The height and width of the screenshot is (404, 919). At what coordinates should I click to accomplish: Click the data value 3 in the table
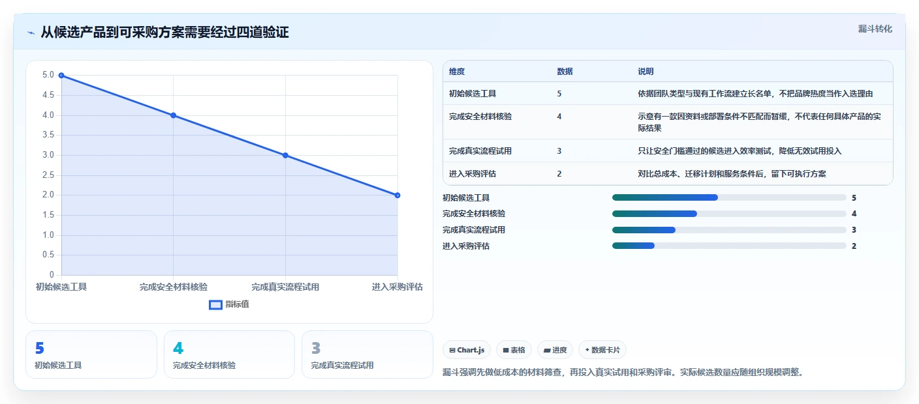(559, 151)
